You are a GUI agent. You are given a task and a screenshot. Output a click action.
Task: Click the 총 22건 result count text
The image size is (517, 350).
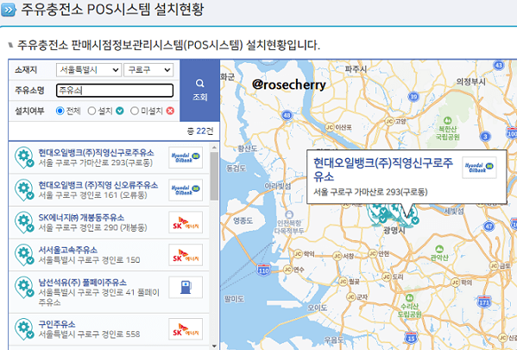pyautogui.click(x=200, y=131)
